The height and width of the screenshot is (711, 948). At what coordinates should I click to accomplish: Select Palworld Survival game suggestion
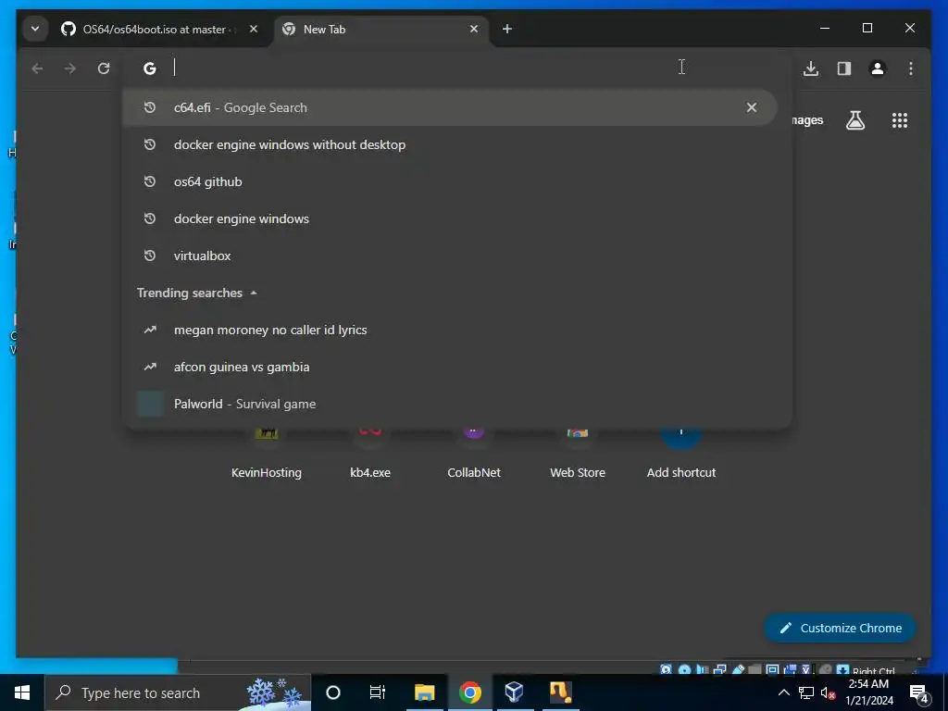click(x=450, y=404)
